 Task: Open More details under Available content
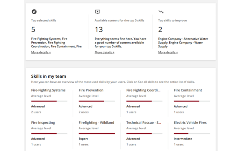104,52
